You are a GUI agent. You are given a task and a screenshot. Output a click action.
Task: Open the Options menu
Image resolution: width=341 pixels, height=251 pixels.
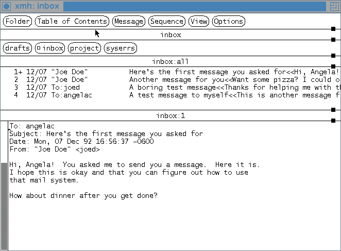[x=228, y=21]
